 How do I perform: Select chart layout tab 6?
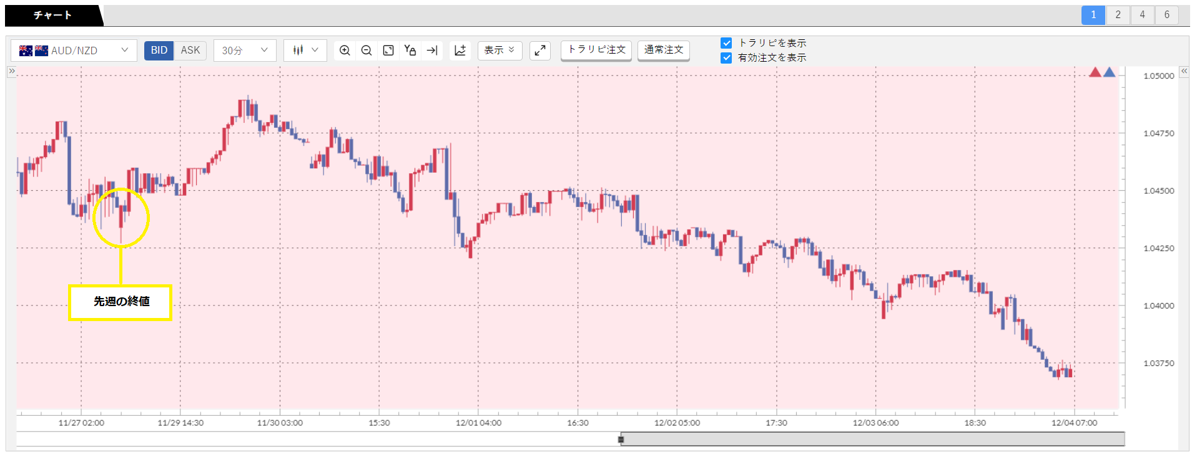coord(1166,15)
